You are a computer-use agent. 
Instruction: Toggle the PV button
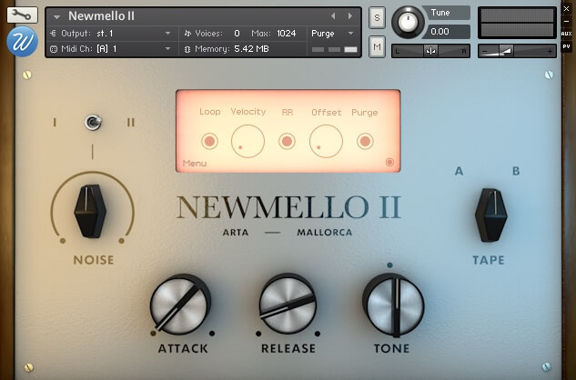pos(566,46)
